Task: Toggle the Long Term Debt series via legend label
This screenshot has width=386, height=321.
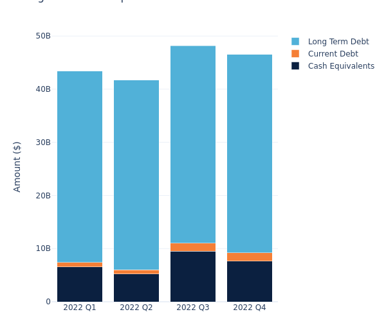Action: point(338,42)
